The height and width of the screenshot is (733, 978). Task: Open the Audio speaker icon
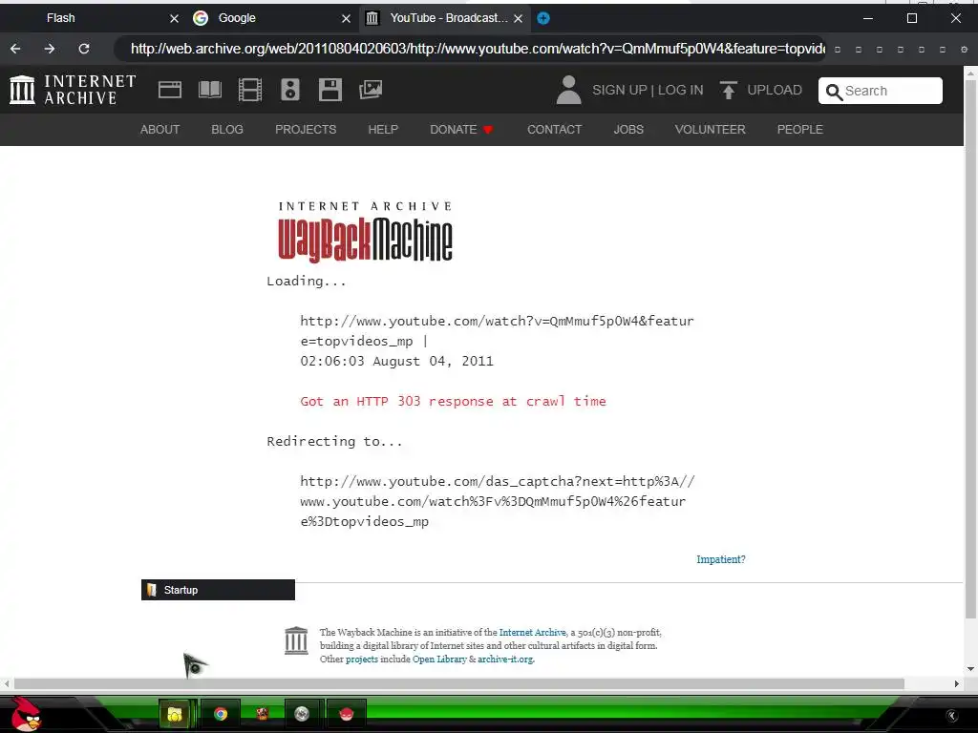pos(290,90)
